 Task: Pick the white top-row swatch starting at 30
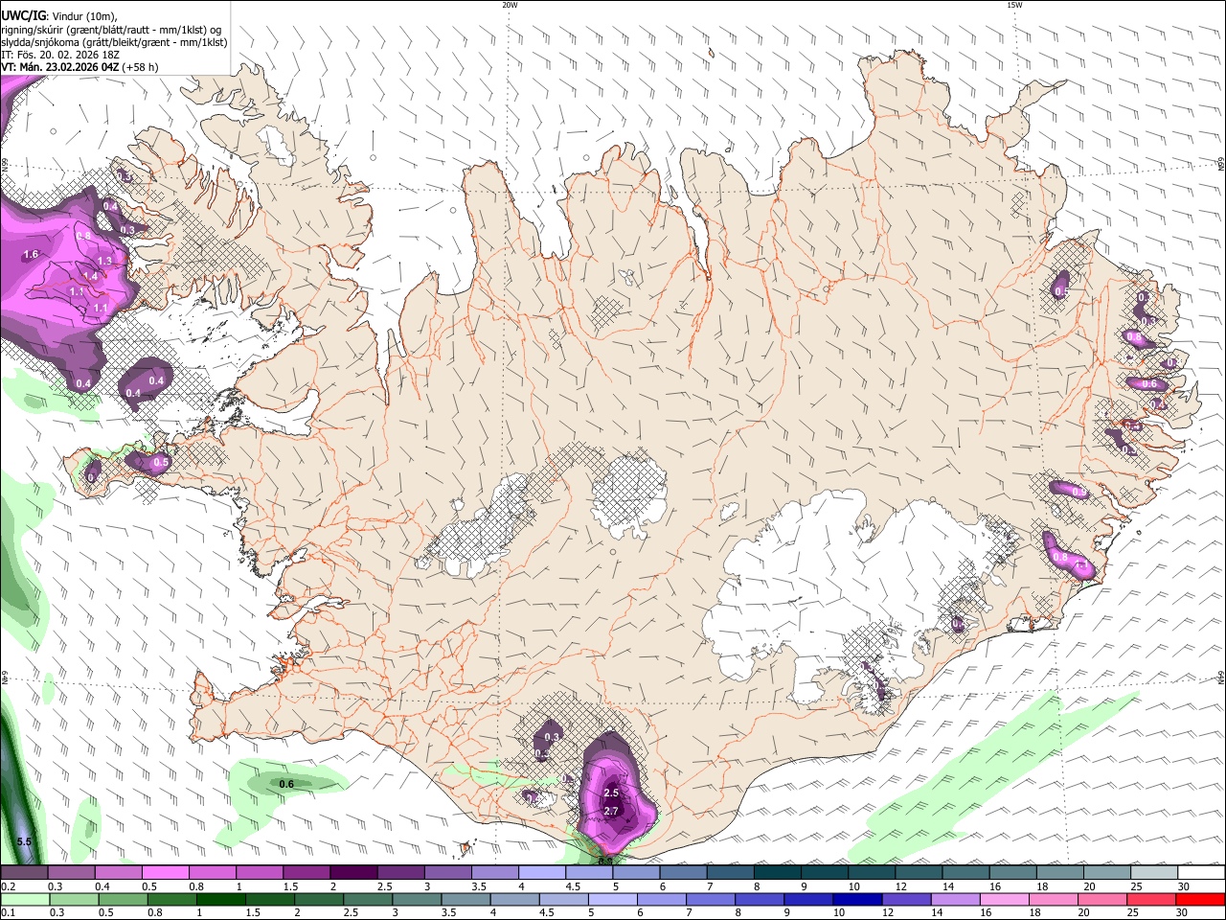pyautogui.click(x=1199, y=873)
